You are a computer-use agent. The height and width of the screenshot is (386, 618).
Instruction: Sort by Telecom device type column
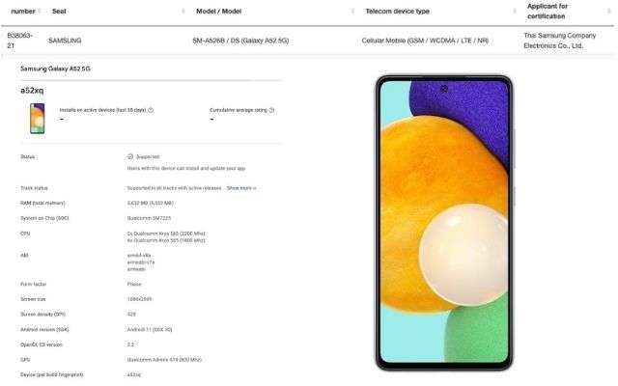(x=397, y=12)
